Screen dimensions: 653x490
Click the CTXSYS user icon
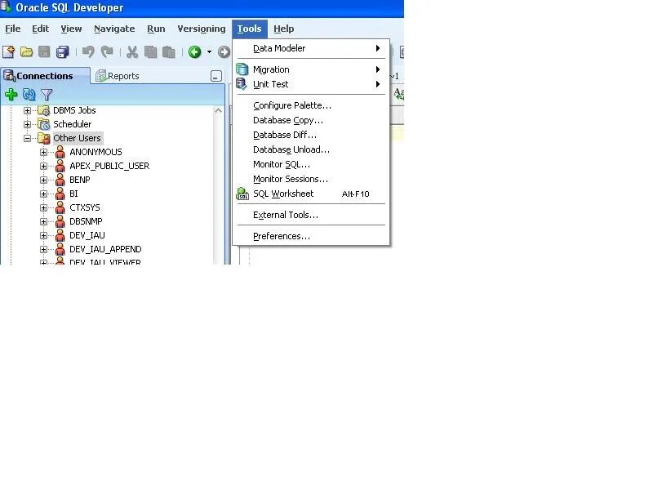[x=60, y=207]
